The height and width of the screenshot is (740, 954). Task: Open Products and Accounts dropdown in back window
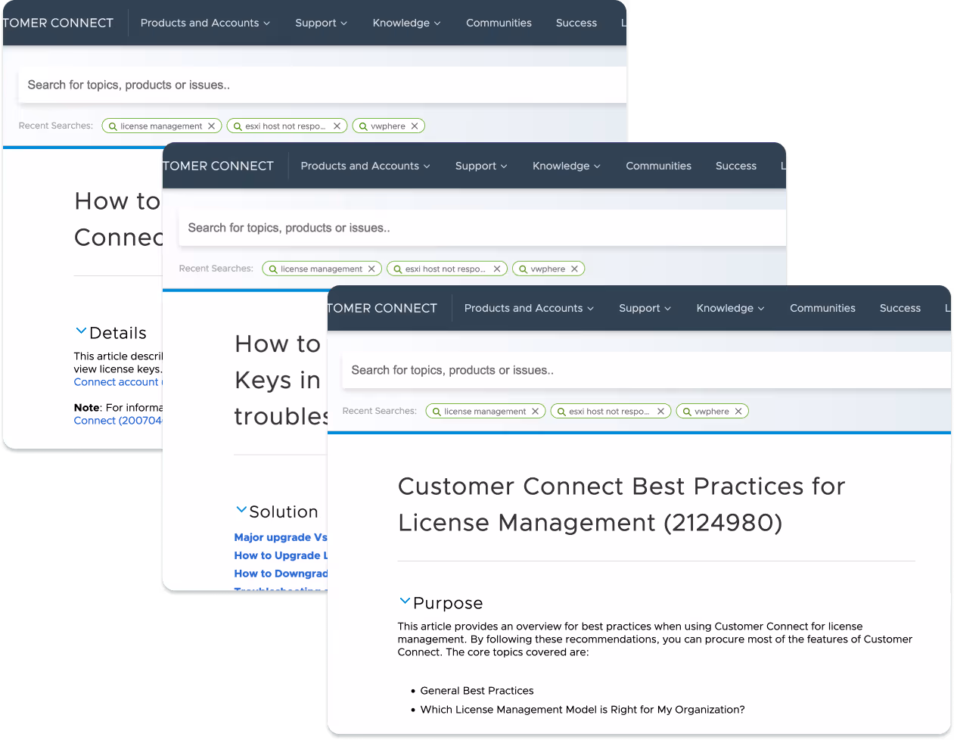coord(205,23)
